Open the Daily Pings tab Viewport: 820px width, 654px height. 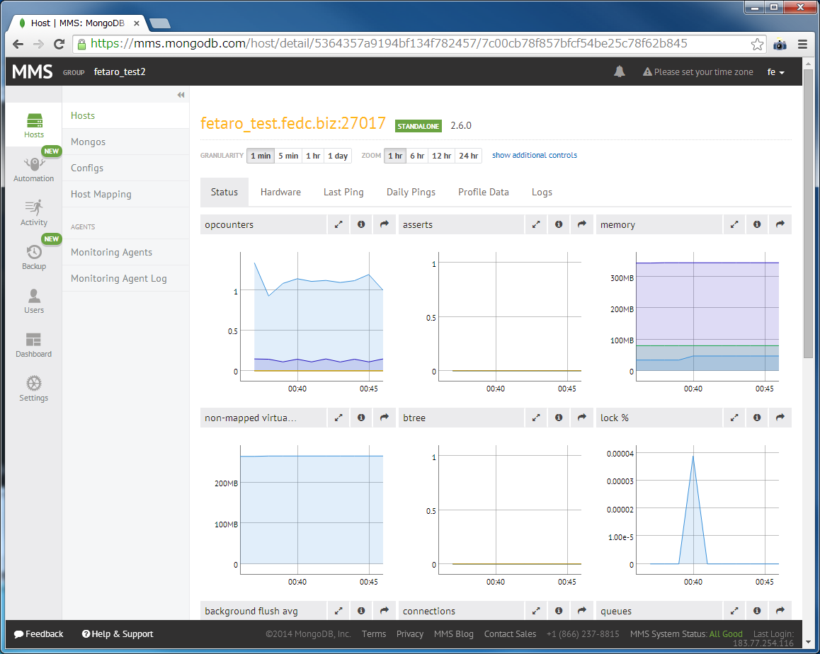click(411, 192)
